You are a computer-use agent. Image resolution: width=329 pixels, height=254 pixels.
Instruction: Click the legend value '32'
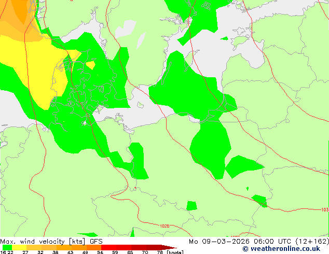click(40, 252)
